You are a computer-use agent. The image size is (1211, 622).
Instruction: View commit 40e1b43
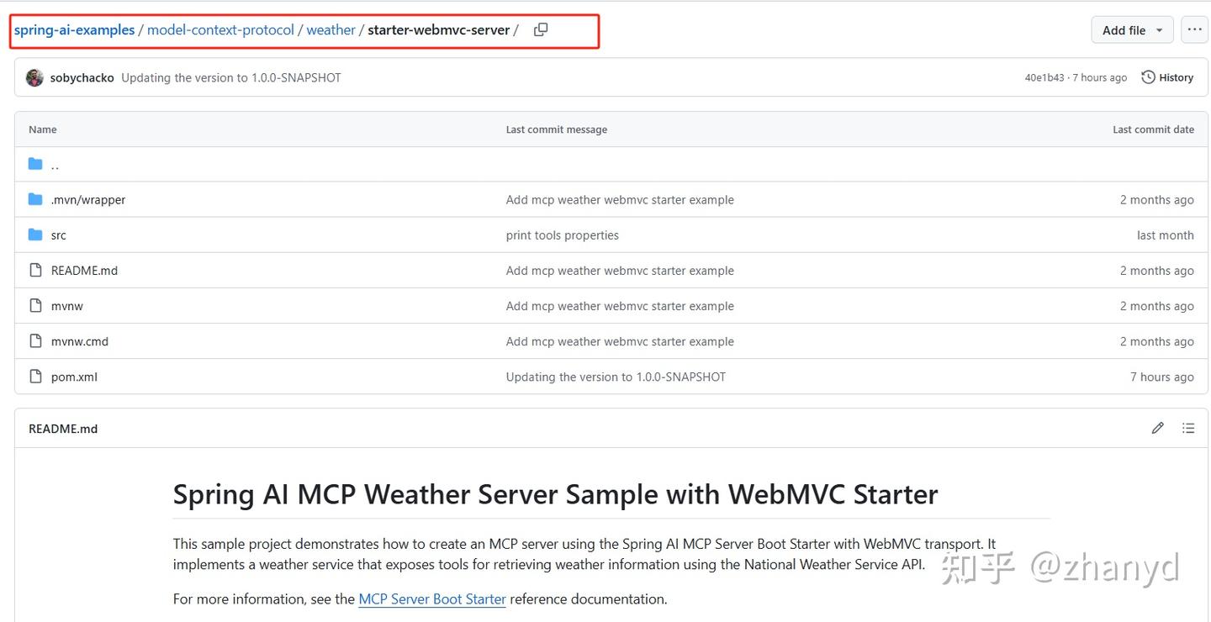pyautogui.click(x=1043, y=76)
